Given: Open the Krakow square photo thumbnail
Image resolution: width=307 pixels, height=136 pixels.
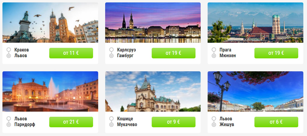Looking at the screenshot, I should 50,22.
